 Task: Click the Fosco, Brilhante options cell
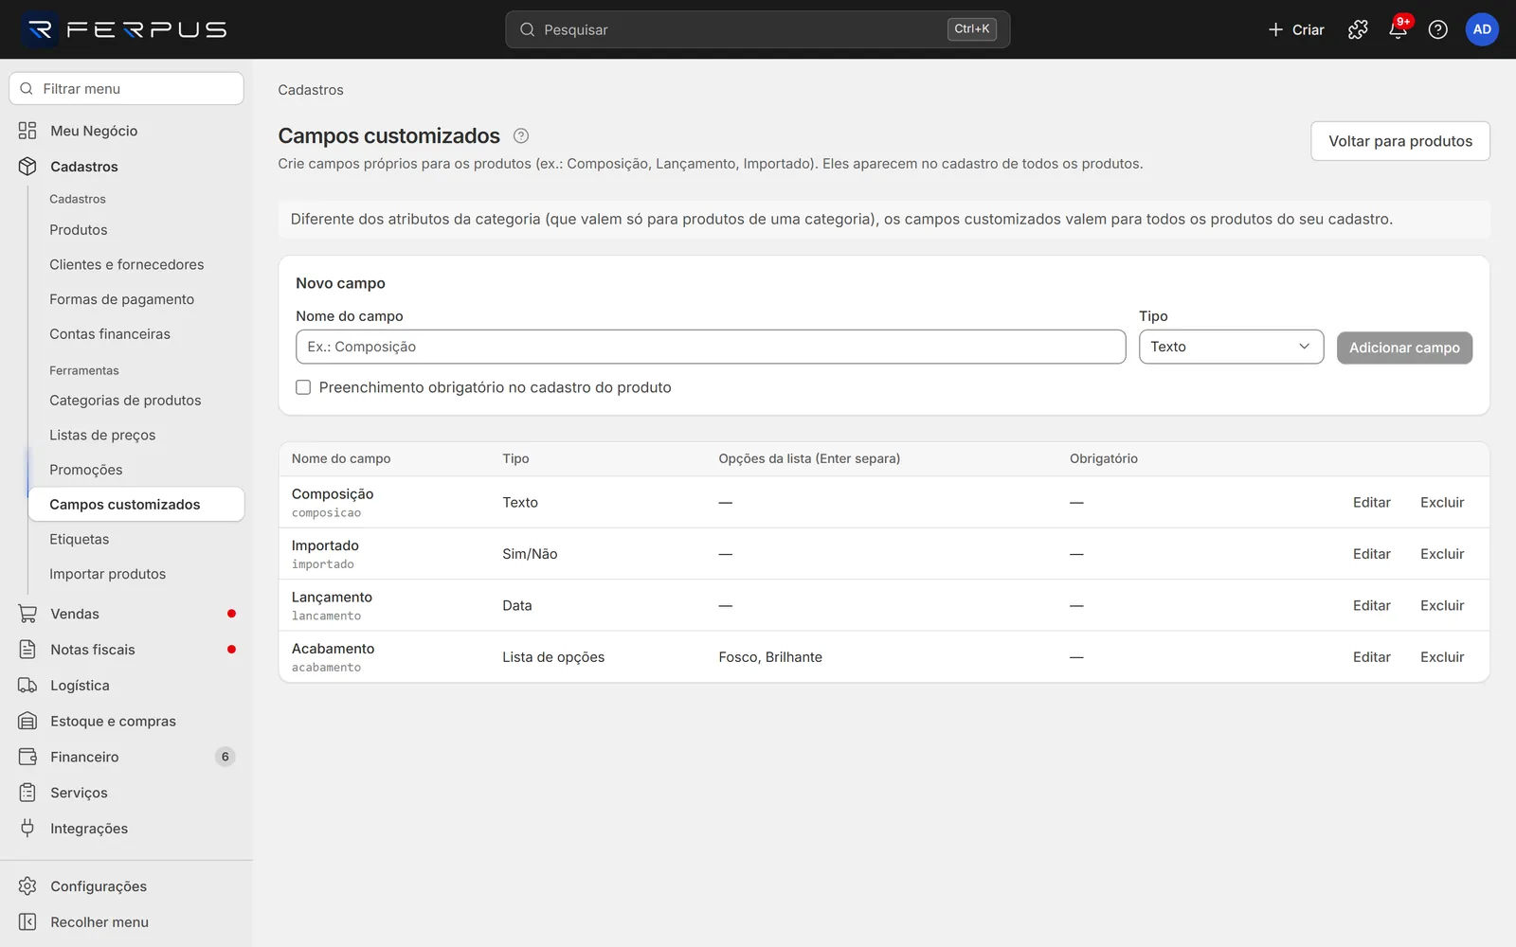(x=770, y=657)
